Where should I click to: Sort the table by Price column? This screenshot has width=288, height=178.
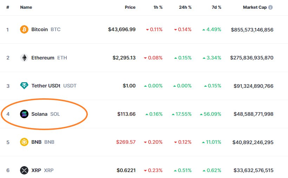130,7
